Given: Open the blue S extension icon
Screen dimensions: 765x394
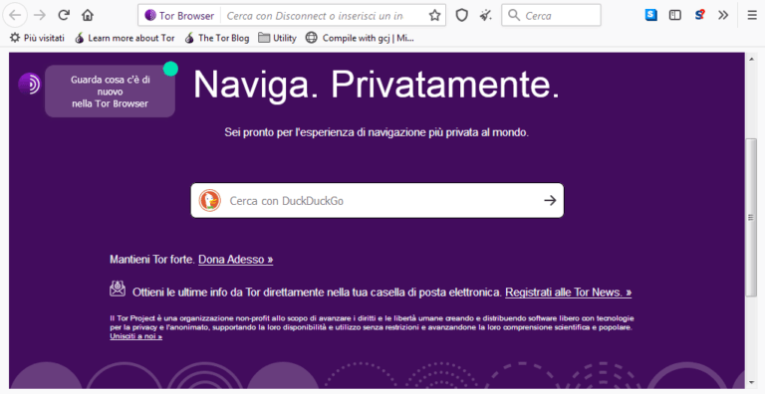Looking at the screenshot, I should (x=650, y=15).
